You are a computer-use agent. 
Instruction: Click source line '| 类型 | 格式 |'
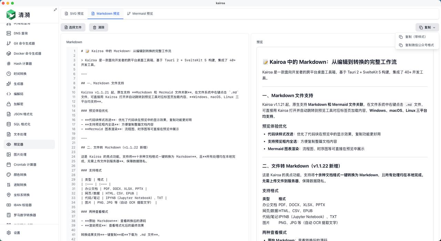94,179
